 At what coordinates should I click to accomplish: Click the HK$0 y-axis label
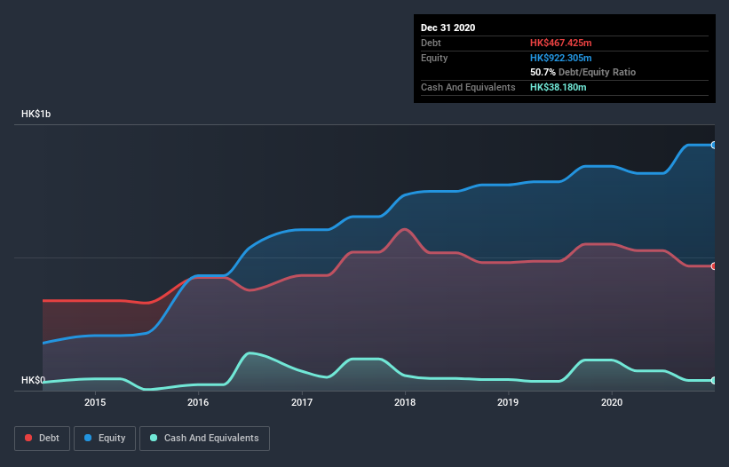[33, 380]
